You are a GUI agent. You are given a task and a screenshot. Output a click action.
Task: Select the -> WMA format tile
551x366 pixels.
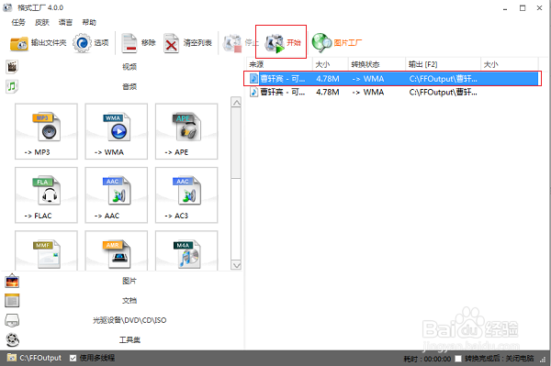tap(117, 131)
